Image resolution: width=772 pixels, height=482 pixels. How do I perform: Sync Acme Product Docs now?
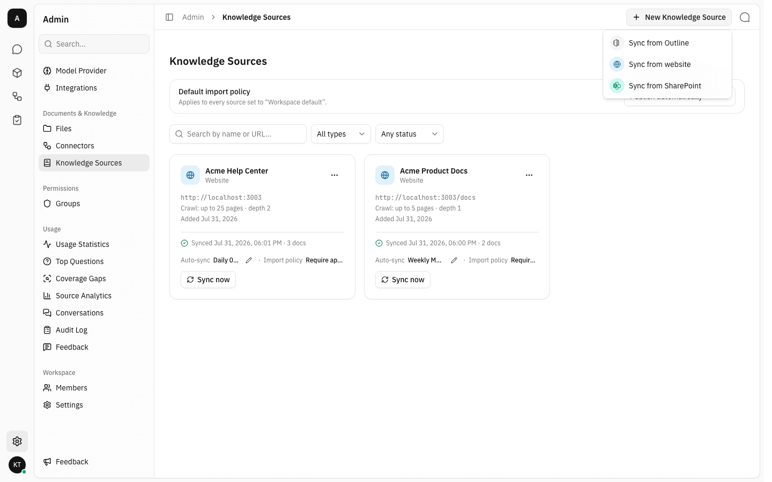pyautogui.click(x=403, y=280)
